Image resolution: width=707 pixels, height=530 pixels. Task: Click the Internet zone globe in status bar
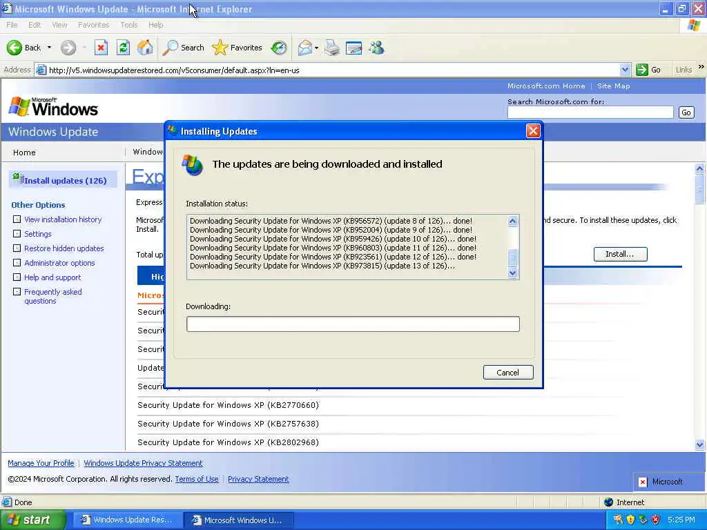pyautogui.click(x=608, y=502)
